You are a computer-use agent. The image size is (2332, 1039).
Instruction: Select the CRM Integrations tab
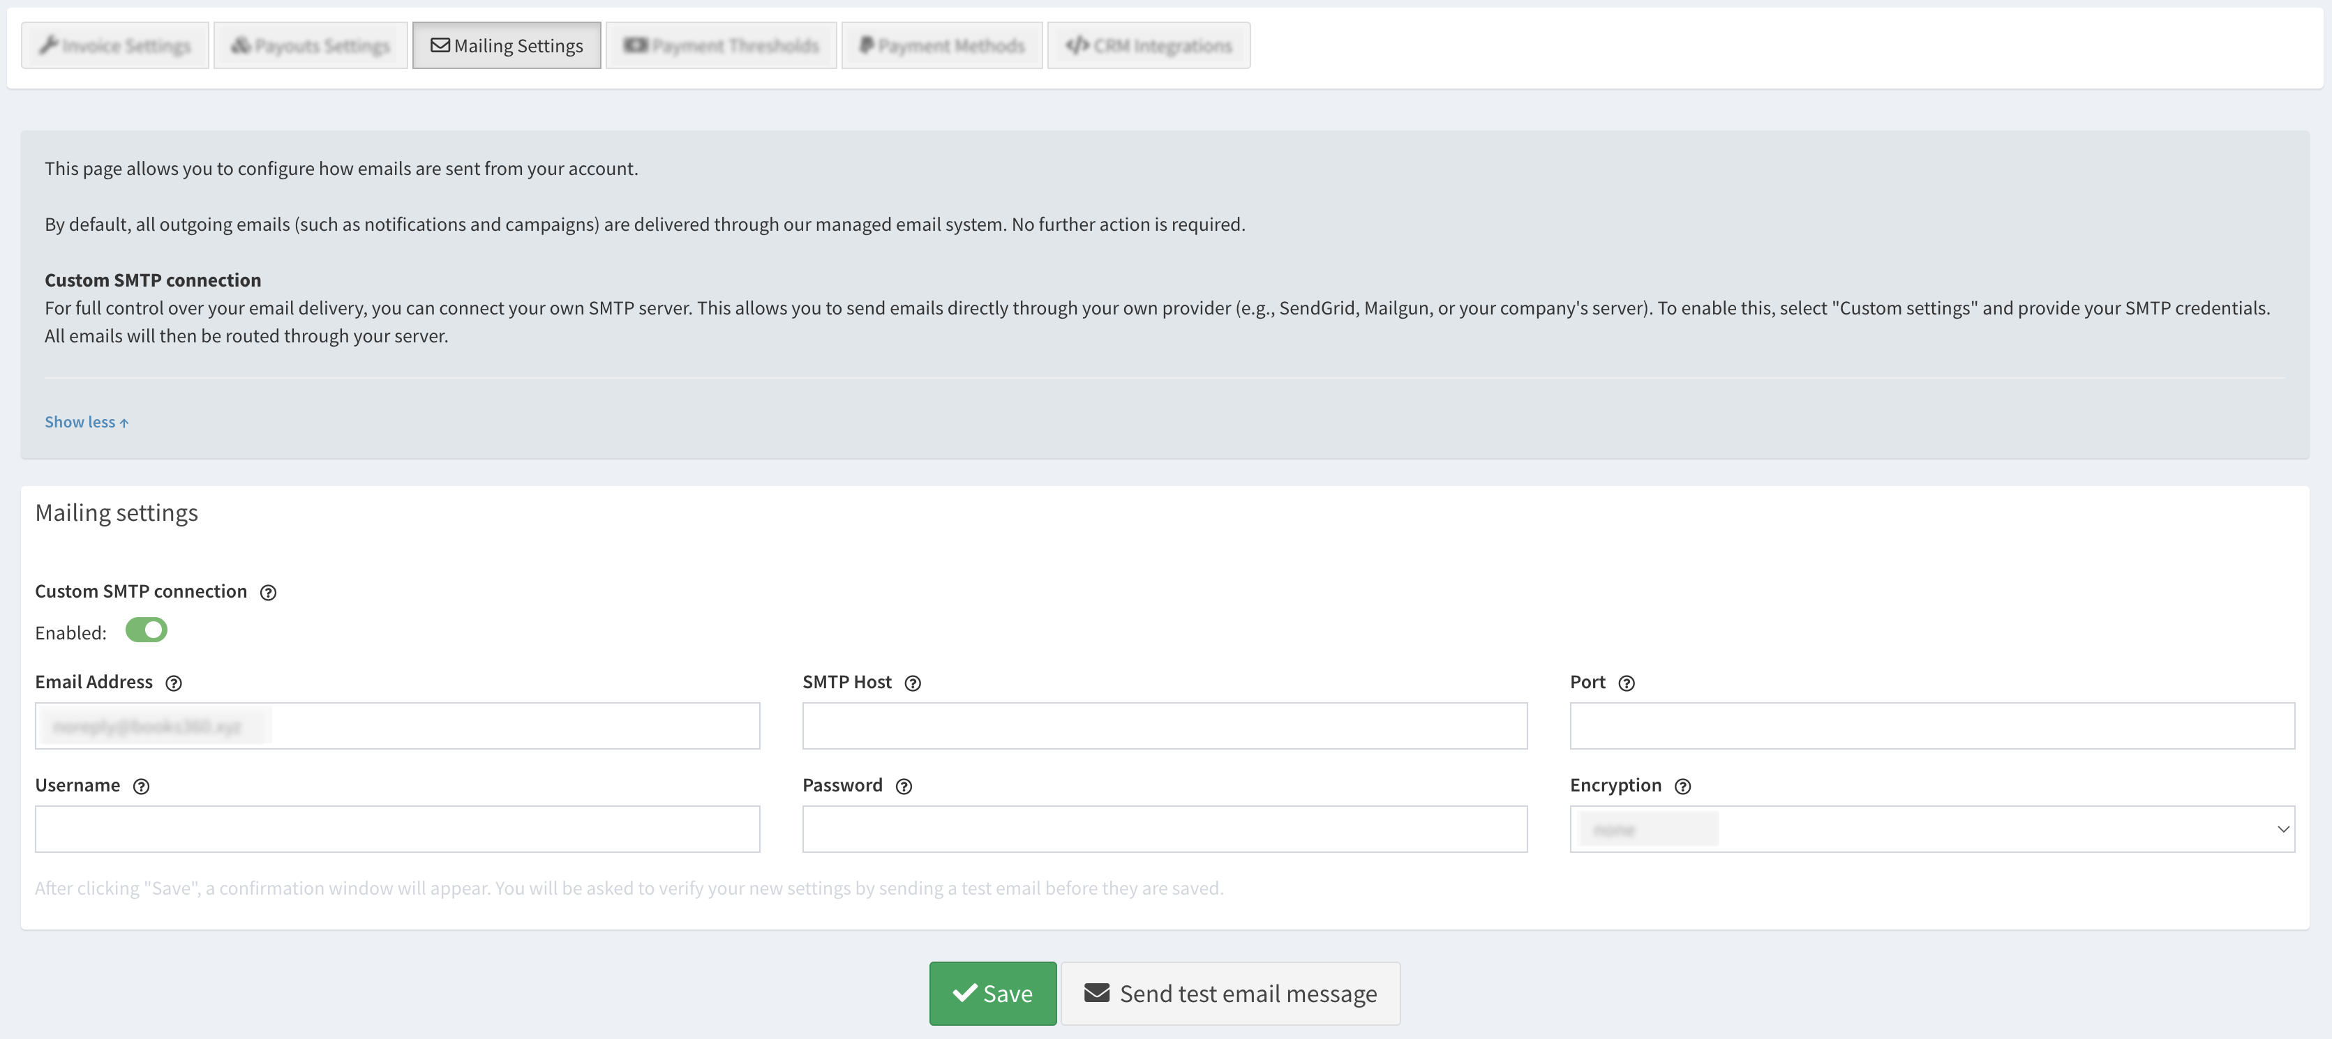1148,45
